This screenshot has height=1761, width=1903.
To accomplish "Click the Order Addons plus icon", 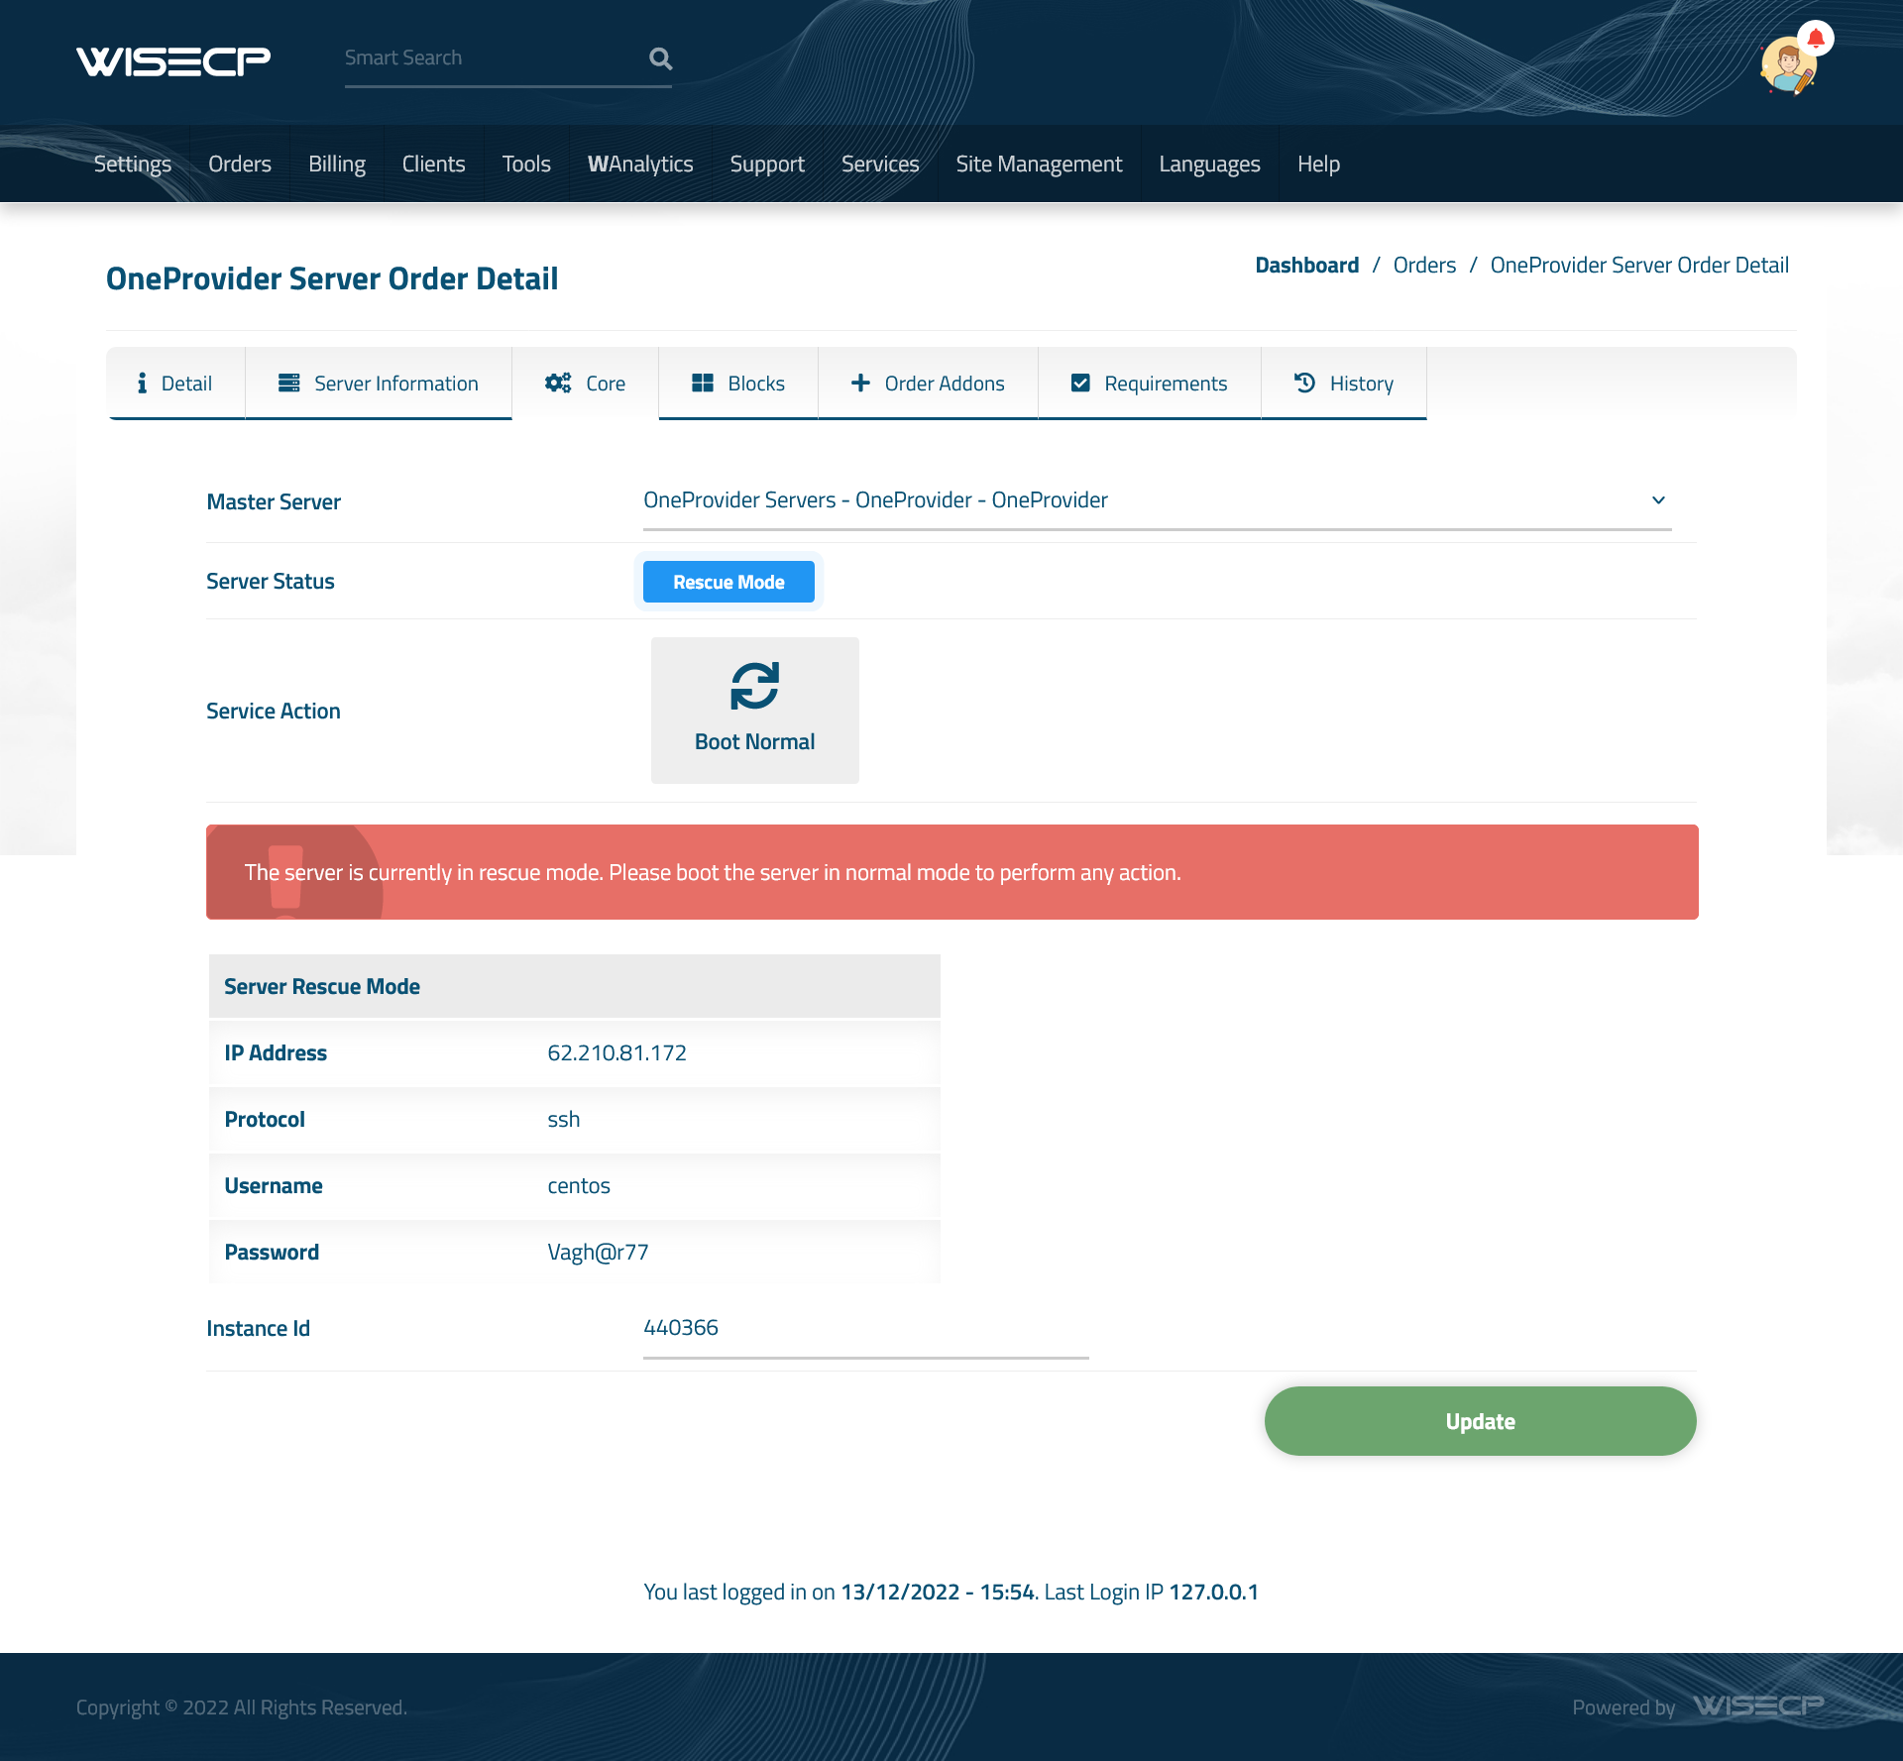I will pyautogui.click(x=860, y=384).
